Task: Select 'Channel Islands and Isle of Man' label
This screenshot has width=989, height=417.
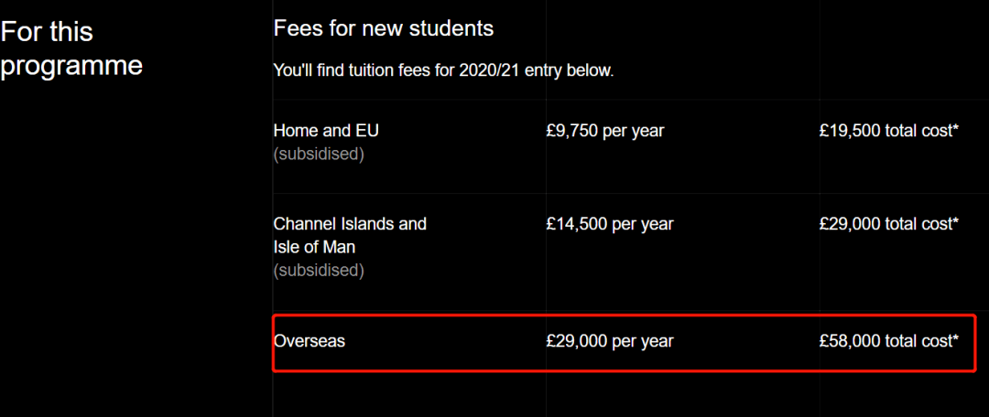Action: pyautogui.click(x=350, y=236)
